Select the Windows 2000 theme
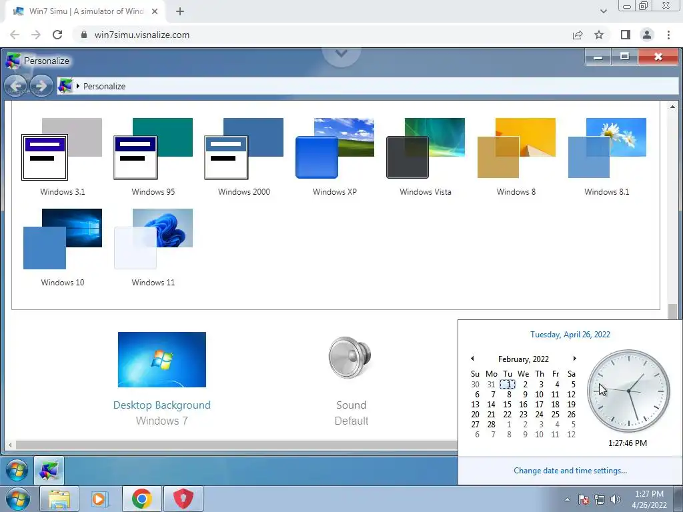 click(x=244, y=157)
